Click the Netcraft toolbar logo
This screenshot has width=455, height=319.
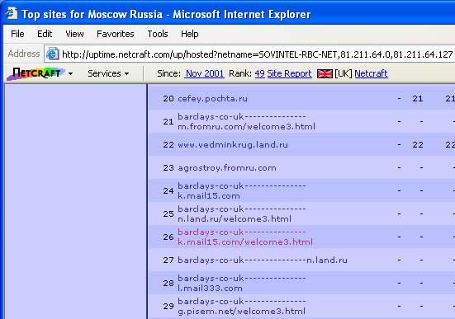(x=36, y=73)
